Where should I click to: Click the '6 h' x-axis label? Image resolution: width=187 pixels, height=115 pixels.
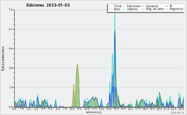[x=58, y=109]
